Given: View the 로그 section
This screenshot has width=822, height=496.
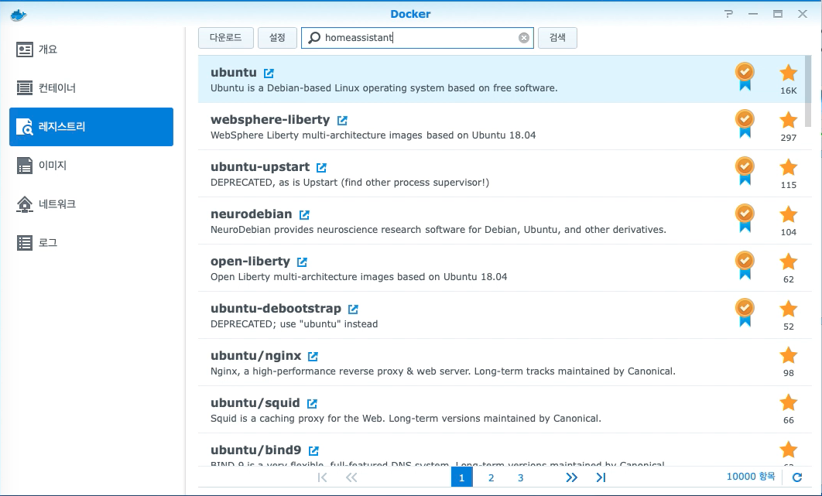Looking at the screenshot, I should point(91,243).
